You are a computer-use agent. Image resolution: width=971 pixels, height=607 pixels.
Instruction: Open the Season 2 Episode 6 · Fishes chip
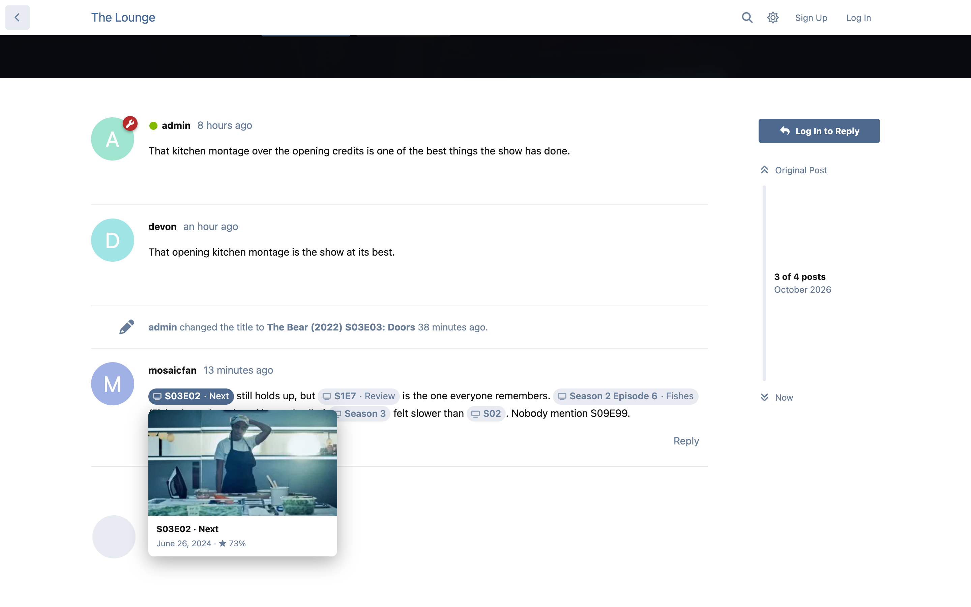click(x=625, y=396)
